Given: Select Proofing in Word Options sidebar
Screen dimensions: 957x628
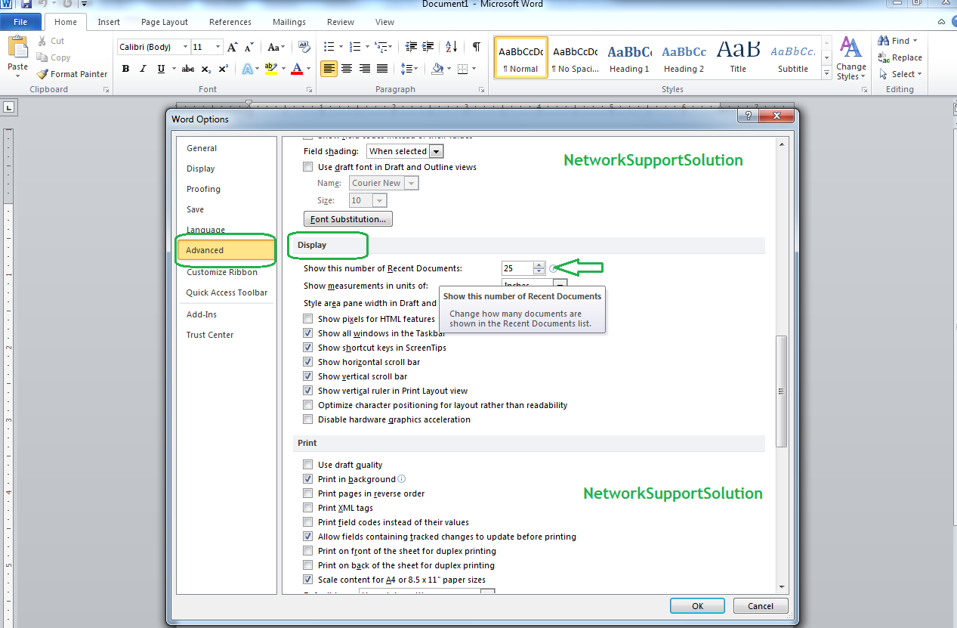Looking at the screenshot, I should 204,189.
